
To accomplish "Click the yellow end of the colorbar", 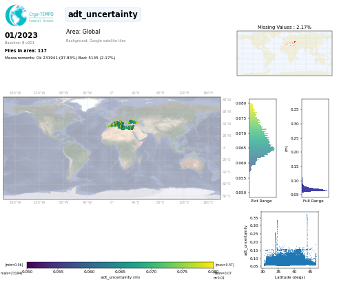I will click(x=210, y=265).
